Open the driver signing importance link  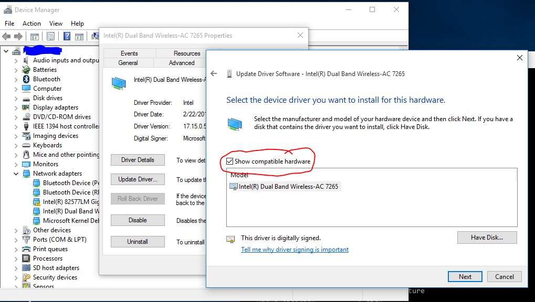(x=295, y=250)
